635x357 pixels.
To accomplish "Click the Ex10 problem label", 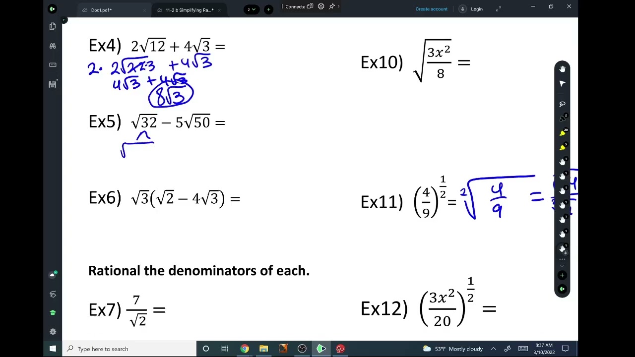I will [x=381, y=62].
